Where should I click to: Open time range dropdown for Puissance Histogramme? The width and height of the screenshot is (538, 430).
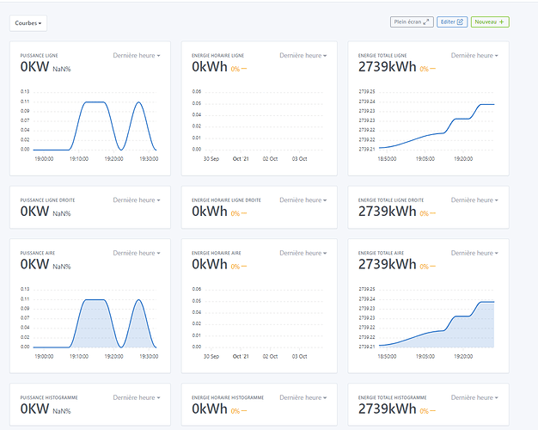137,397
